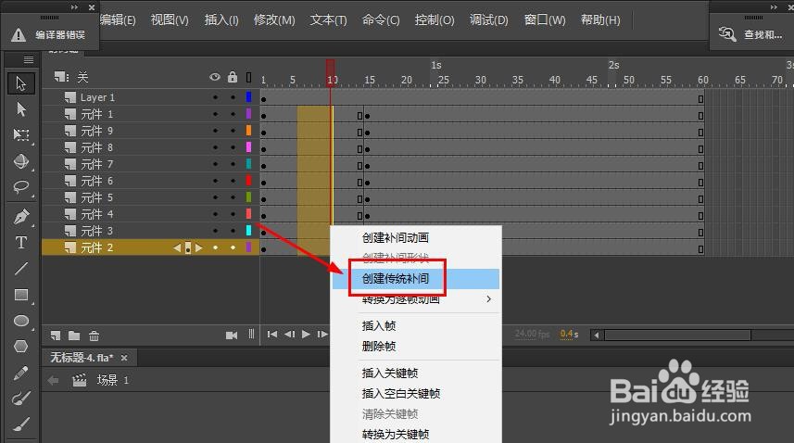Select the Subselection tool
794x443 pixels.
(x=20, y=108)
